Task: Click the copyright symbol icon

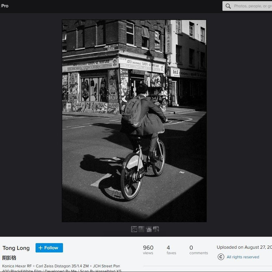Action: (x=221, y=257)
